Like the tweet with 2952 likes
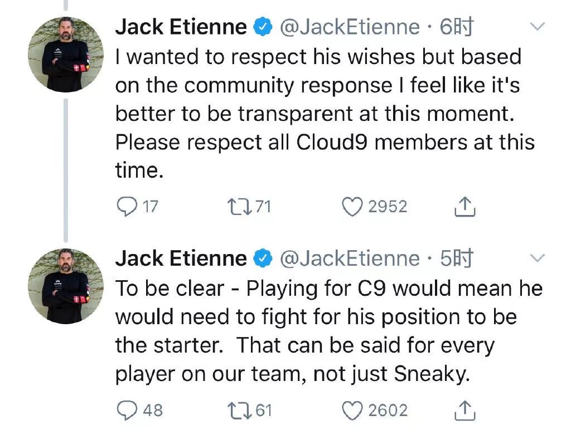This screenshot has height=430, width=571. tap(352, 207)
